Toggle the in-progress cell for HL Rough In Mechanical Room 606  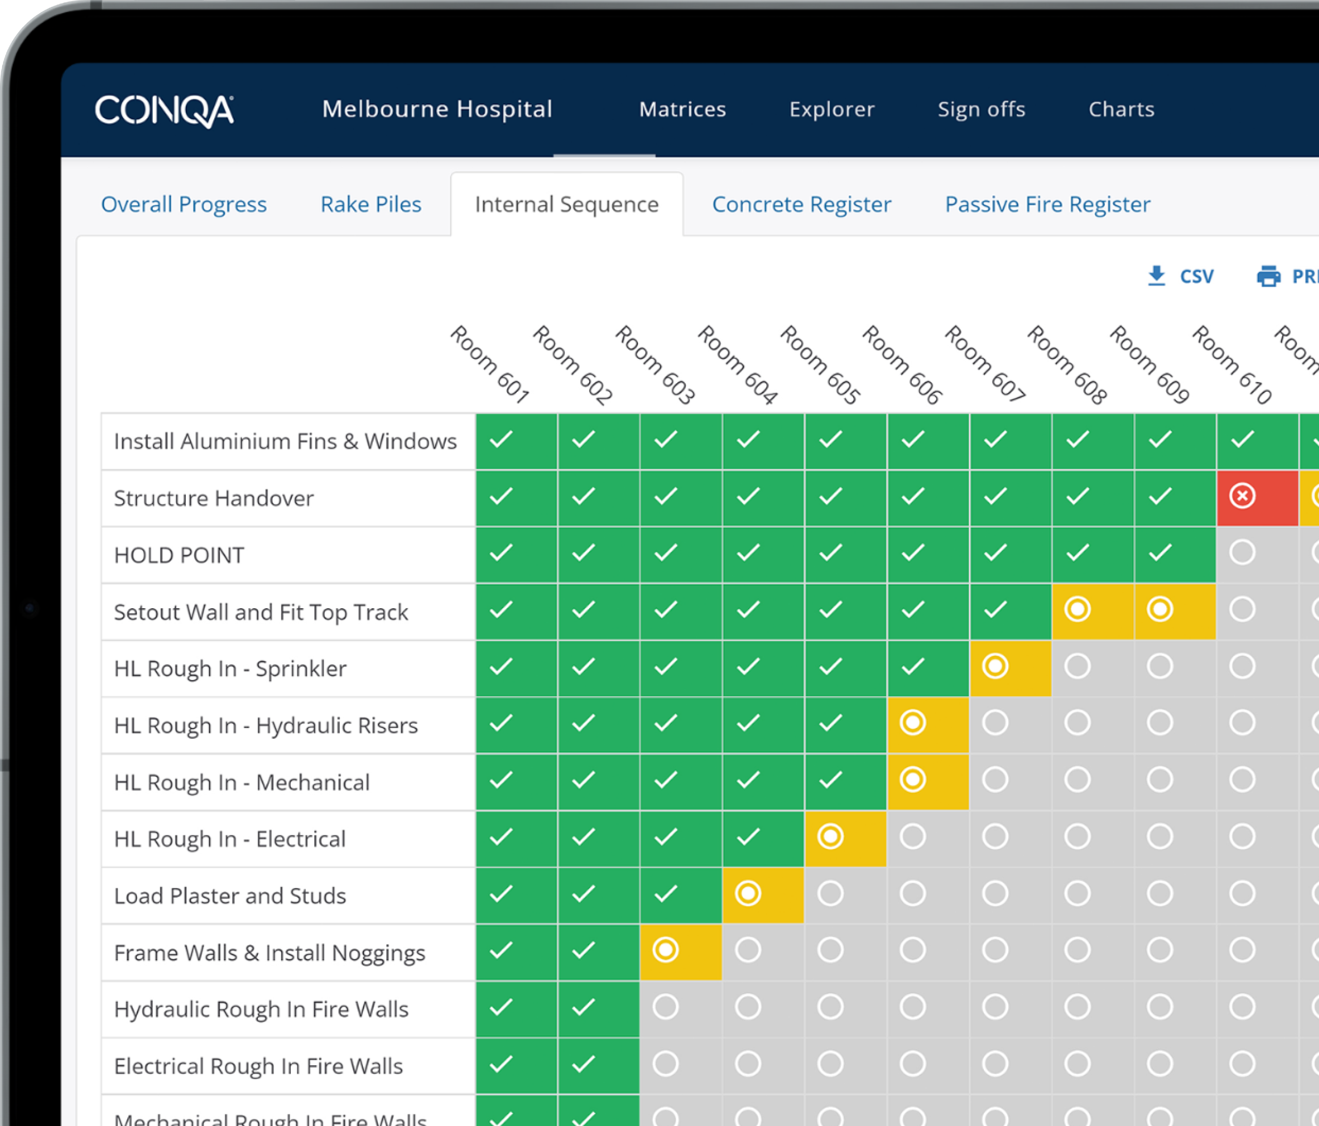(912, 780)
